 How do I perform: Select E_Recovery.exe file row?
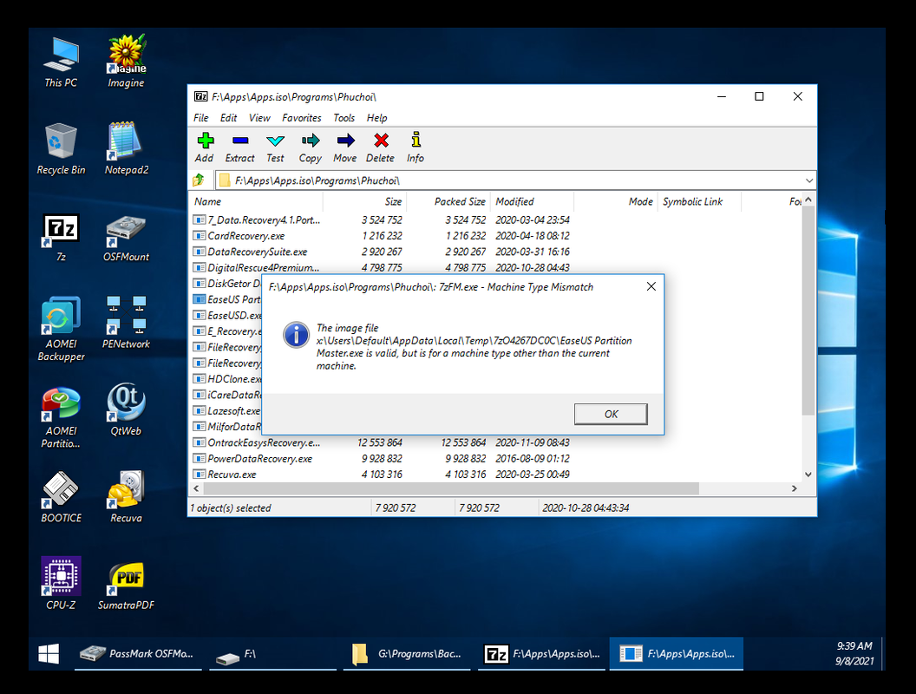click(x=226, y=331)
